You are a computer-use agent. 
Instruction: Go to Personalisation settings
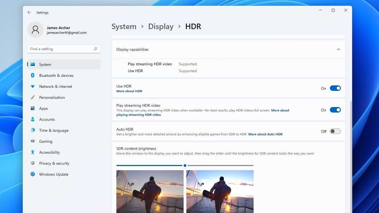point(64,97)
